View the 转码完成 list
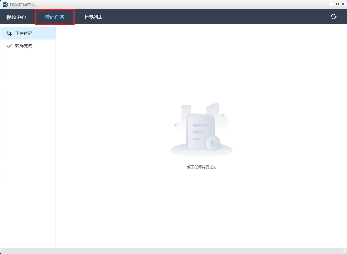This screenshot has width=347, height=254. click(24, 46)
